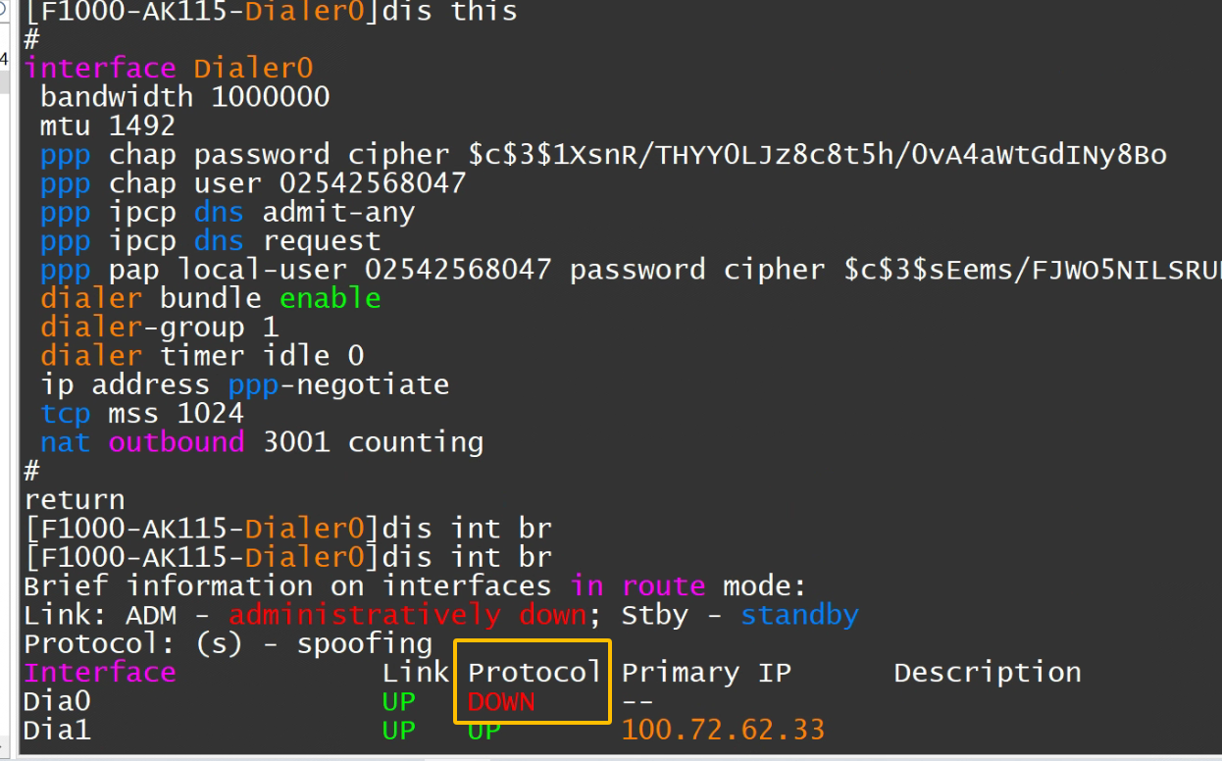Image resolution: width=1222 pixels, height=761 pixels.
Task: Click the bandwidth 1000000 value
Action: point(271,97)
